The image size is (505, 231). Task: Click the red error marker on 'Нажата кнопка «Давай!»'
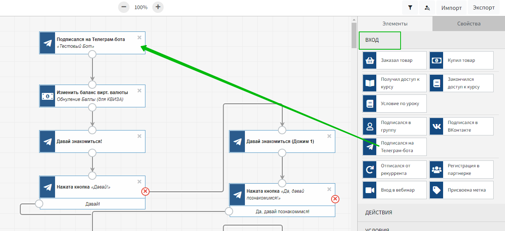[x=145, y=192]
